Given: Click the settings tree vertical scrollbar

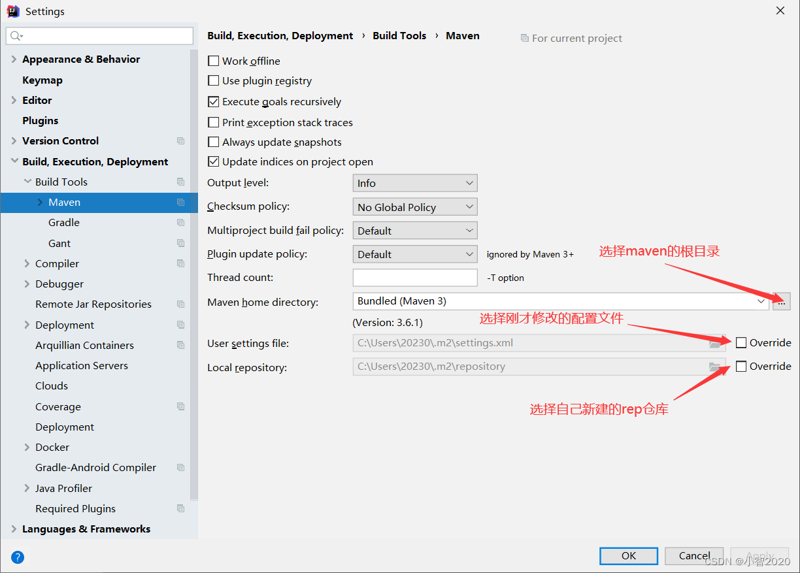Looking at the screenshot, I should [193, 274].
